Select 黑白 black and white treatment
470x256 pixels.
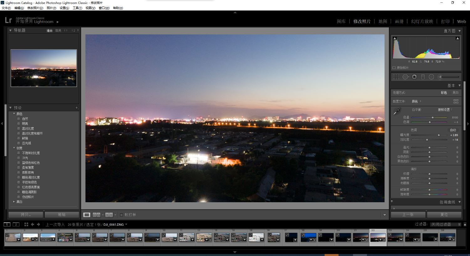click(456, 93)
